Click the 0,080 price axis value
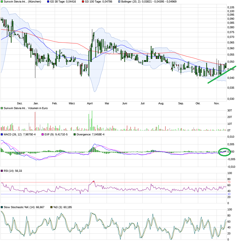237x242 pixels. pyautogui.click(x=231, y=28)
